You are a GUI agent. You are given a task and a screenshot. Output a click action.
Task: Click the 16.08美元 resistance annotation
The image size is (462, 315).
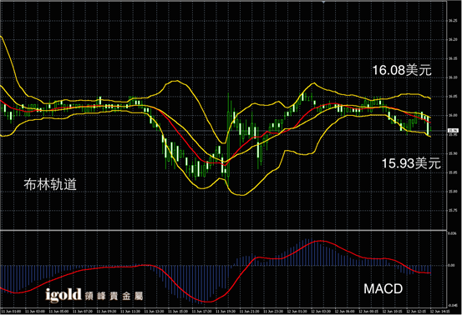coord(402,70)
